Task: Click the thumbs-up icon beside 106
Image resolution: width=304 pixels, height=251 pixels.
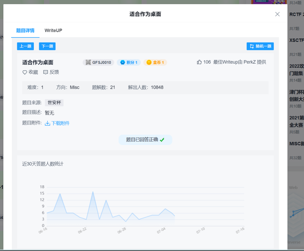Action: click(199, 62)
